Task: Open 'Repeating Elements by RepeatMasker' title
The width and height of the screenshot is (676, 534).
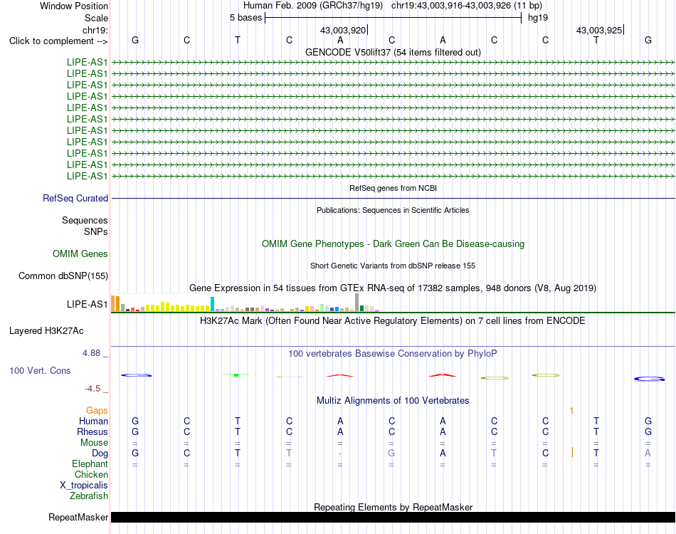Action: click(393, 507)
